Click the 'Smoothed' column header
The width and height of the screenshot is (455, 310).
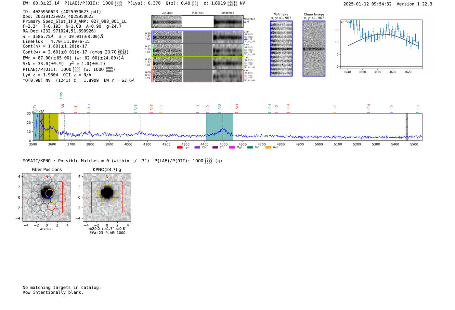[228, 13]
